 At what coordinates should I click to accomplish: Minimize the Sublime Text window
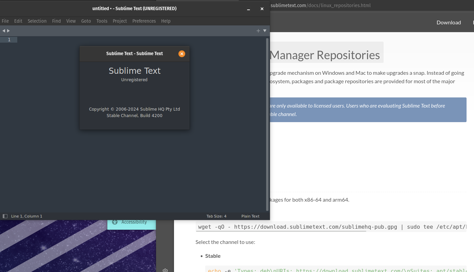[249, 9]
